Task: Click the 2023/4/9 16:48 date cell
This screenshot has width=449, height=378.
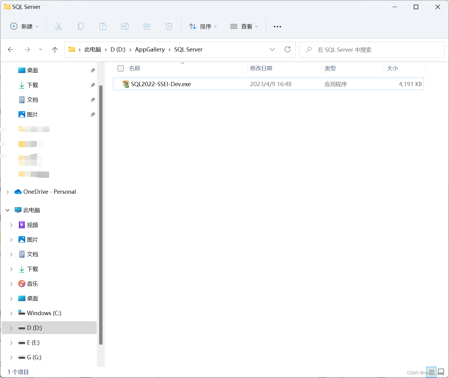Action: tap(271, 84)
